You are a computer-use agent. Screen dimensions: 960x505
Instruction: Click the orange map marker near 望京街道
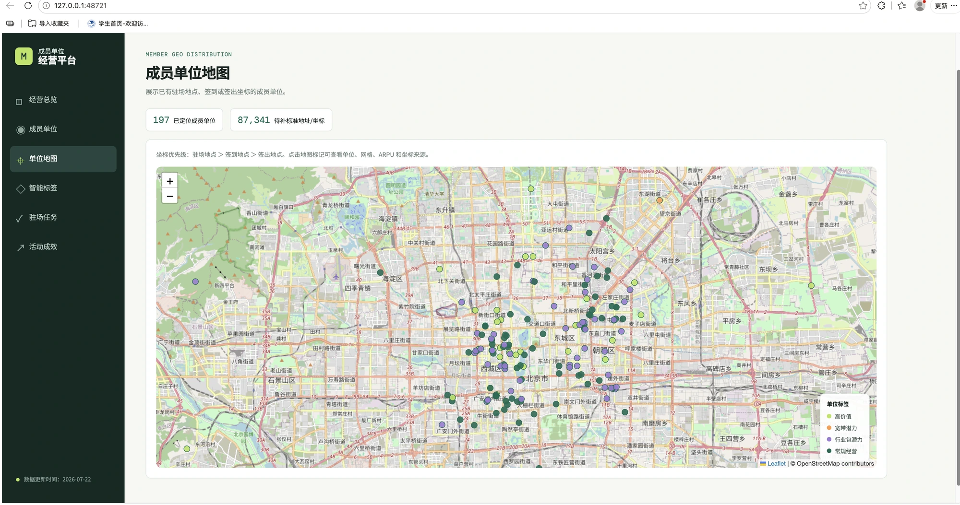coord(660,200)
